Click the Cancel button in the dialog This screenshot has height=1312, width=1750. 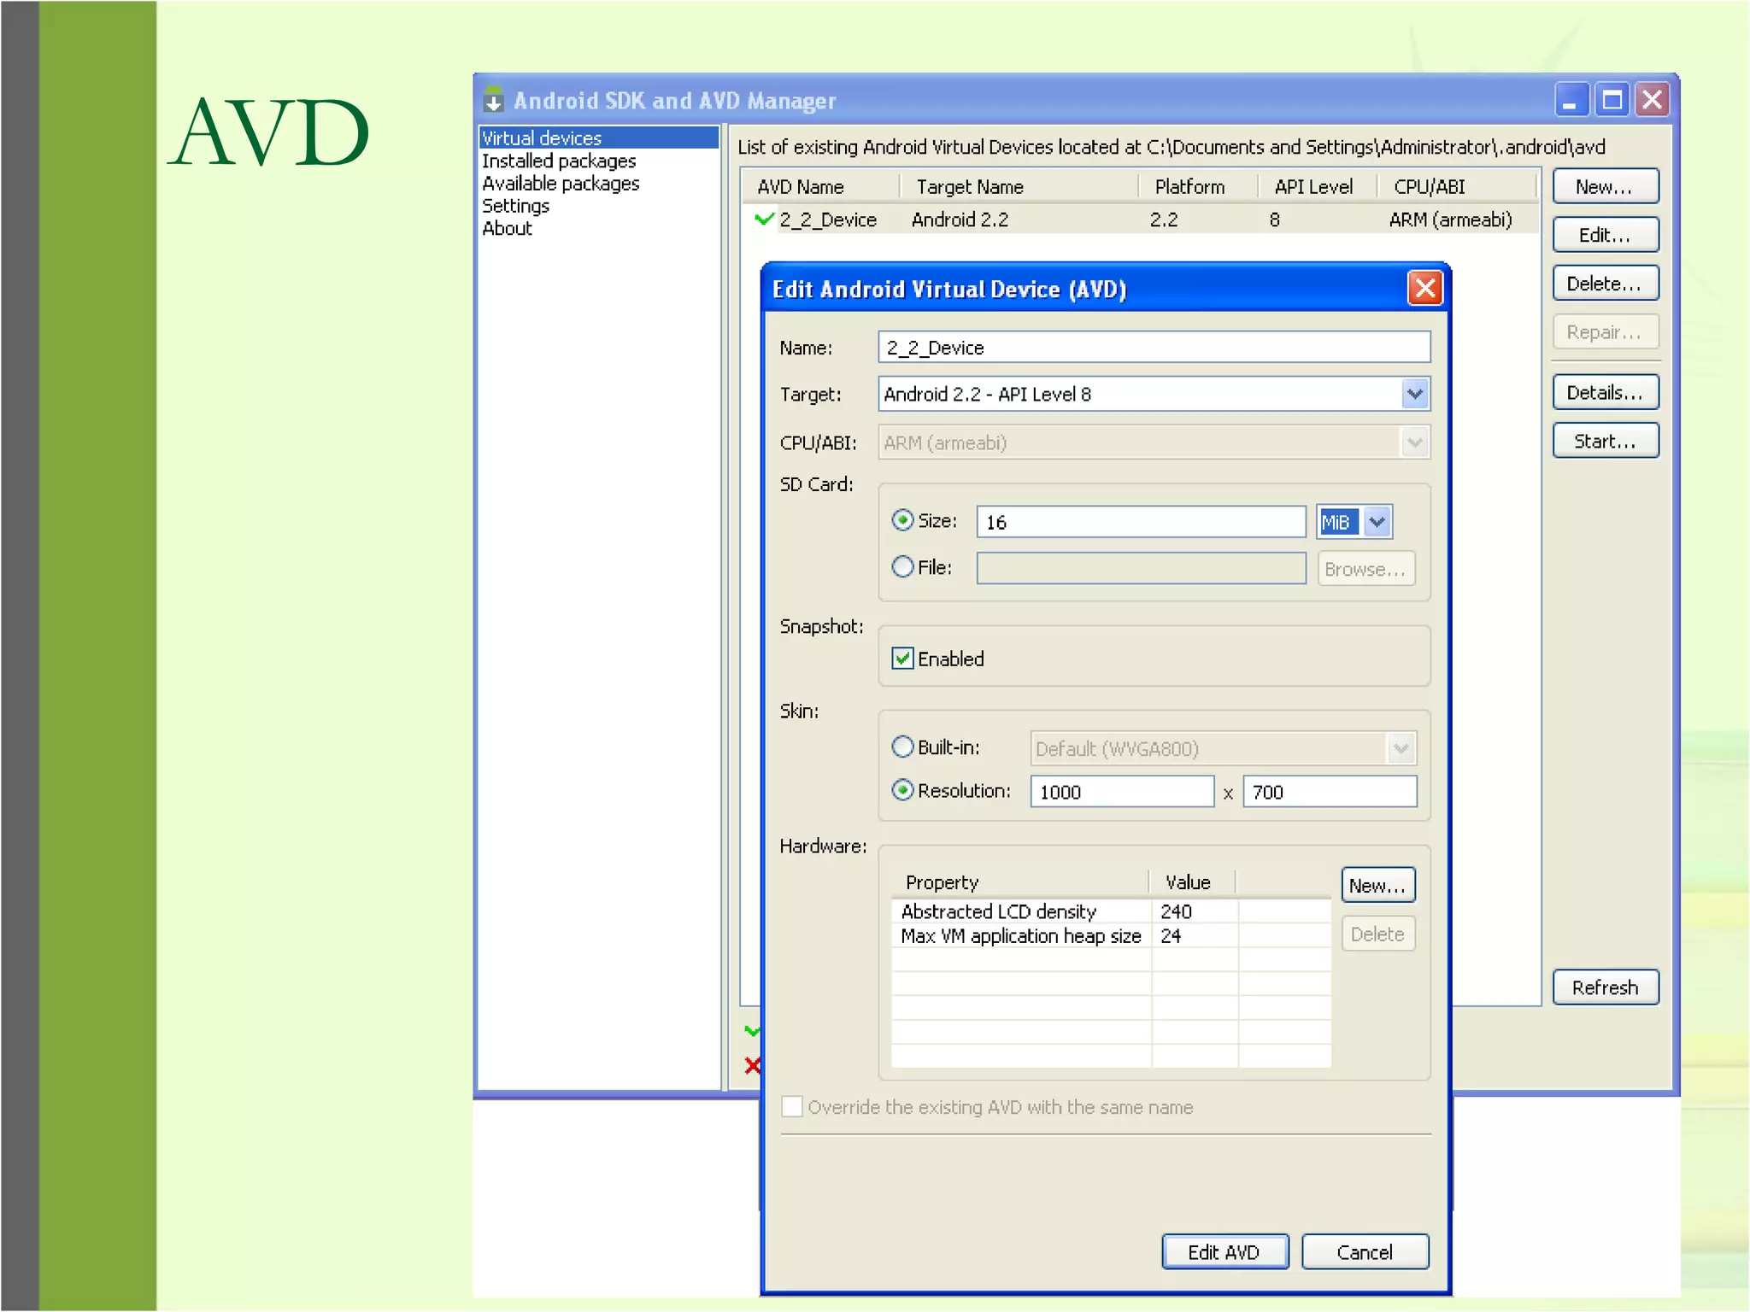point(1365,1251)
